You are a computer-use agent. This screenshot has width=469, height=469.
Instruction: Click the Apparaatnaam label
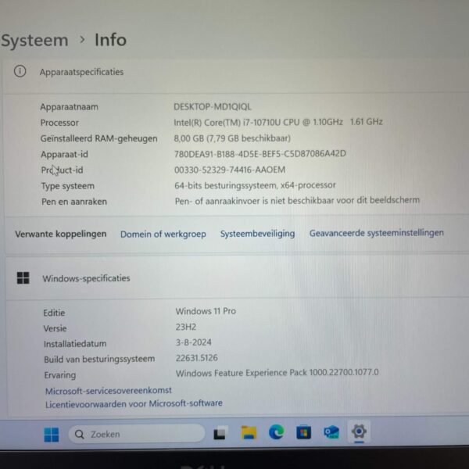coord(69,107)
